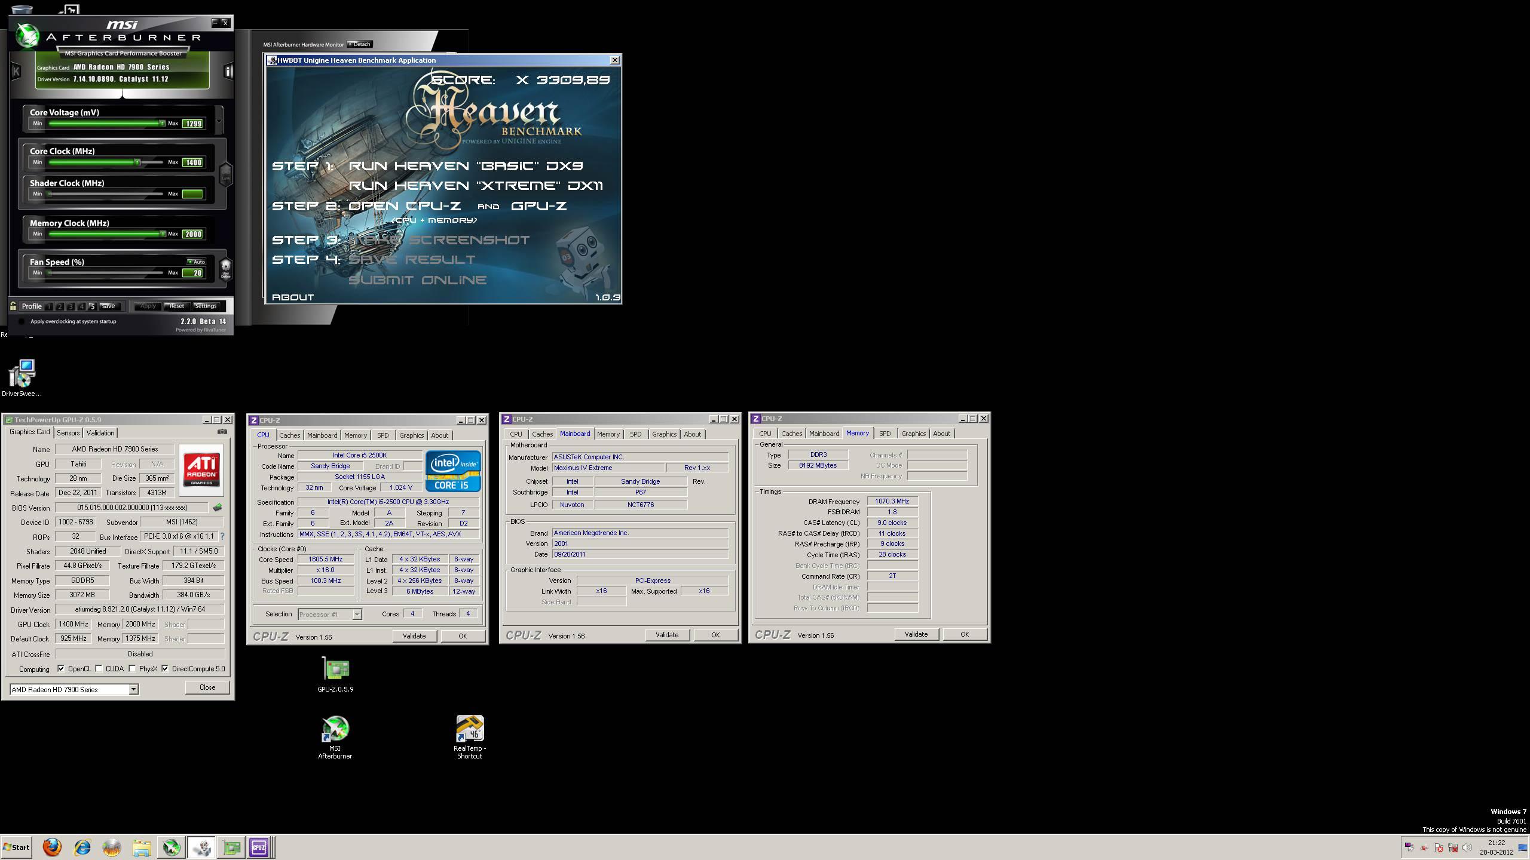Click OK in the Mainboard CPU-Z window
The height and width of the screenshot is (860, 1530).
tap(715, 635)
